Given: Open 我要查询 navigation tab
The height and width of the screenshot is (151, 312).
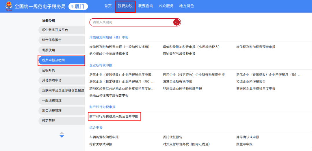Looking at the screenshot, I should [x=146, y=6].
